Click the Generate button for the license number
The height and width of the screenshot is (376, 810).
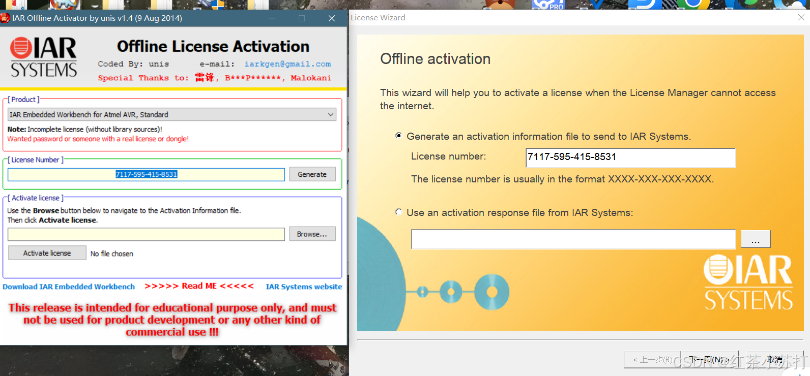tap(312, 174)
